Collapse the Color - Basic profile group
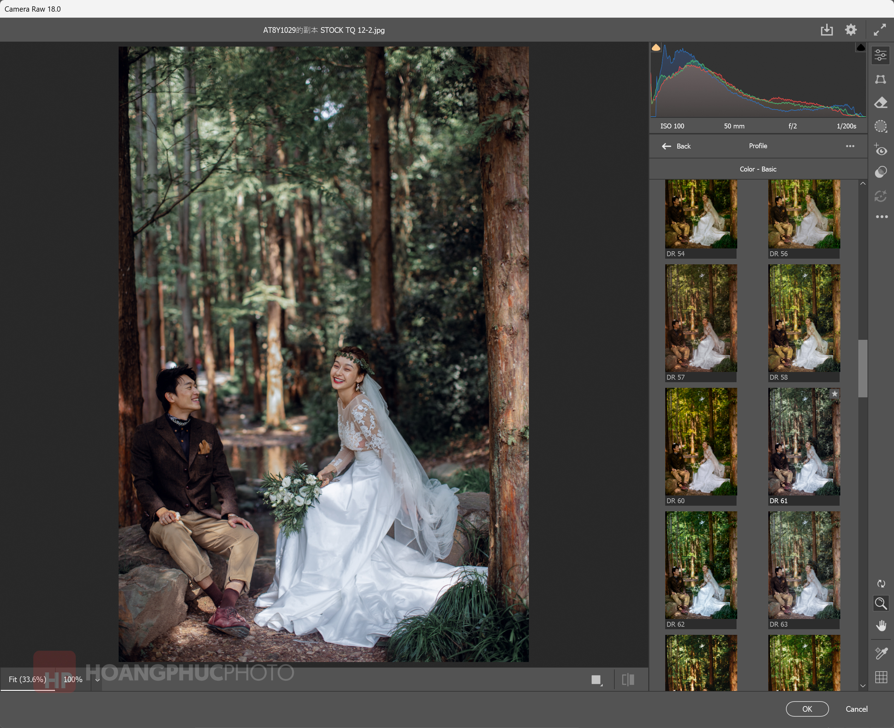Screen dimensions: 894x728 758,169
